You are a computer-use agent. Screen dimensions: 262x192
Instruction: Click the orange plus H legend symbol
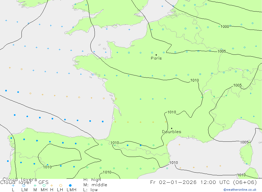coord(52,185)
